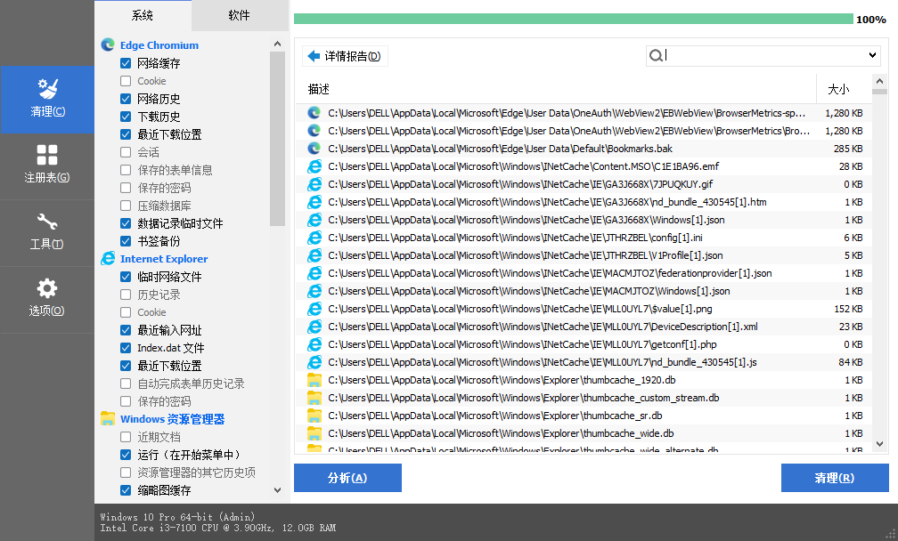
Task: Switch to the 系统 tab
Action: [143, 15]
